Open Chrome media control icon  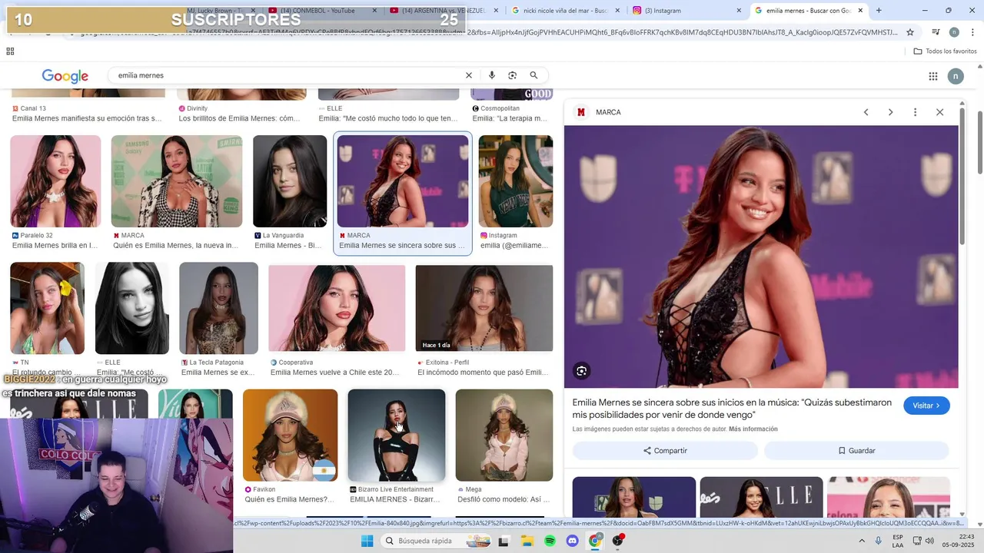tap(936, 32)
